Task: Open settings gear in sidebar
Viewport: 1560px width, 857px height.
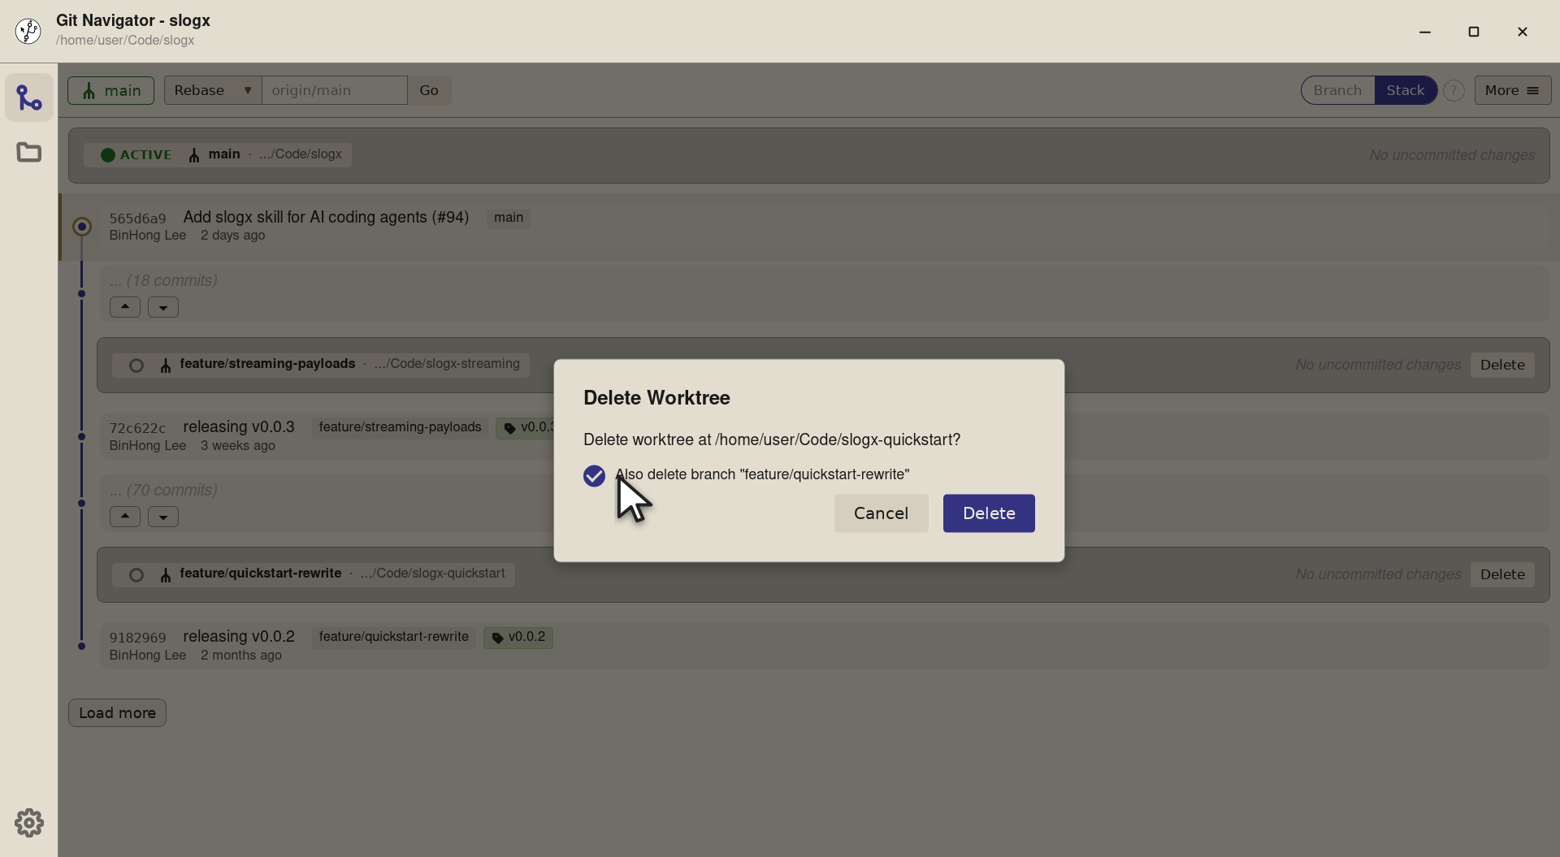Action: tap(29, 823)
